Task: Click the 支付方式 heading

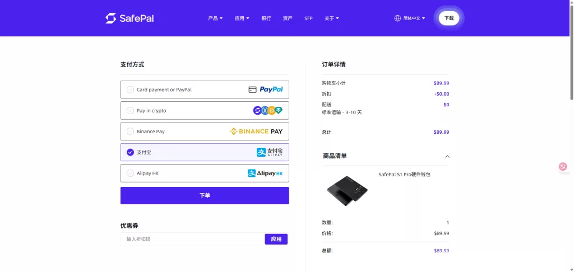Action: point(132,65)
